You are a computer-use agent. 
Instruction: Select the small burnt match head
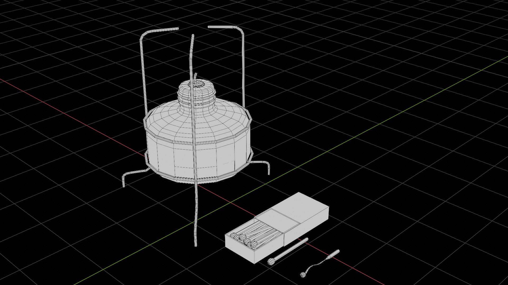pyautogui.click(x=303, y=275)
